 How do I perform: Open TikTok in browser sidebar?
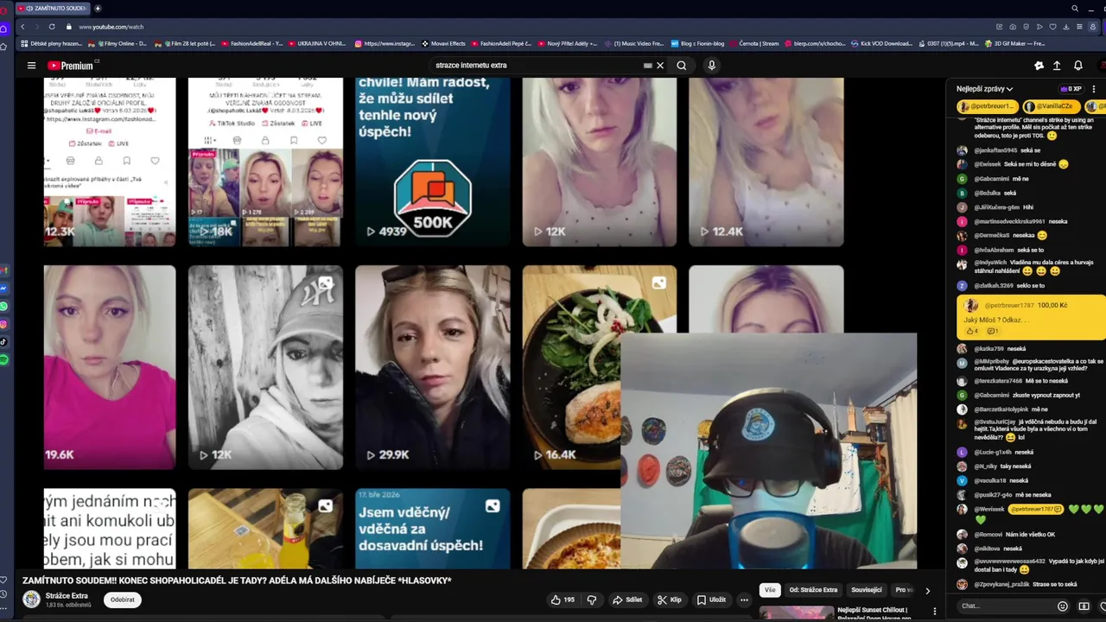pos(4,341)
